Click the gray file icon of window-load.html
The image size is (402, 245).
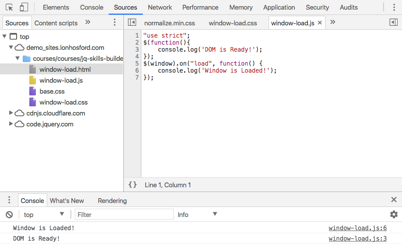[32, 69]
